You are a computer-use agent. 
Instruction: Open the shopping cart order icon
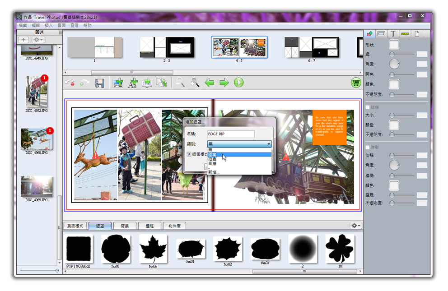(356, 83)
